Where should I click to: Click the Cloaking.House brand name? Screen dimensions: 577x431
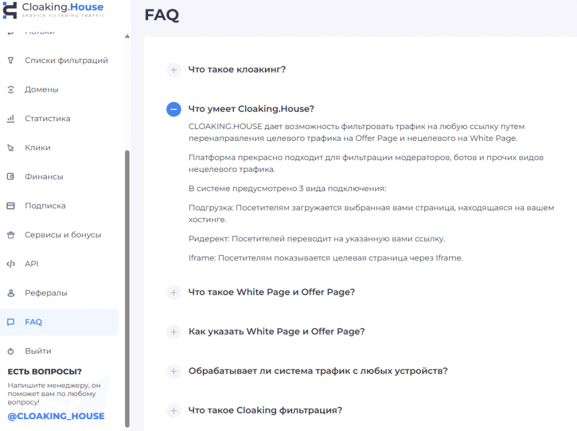[63, 7]
